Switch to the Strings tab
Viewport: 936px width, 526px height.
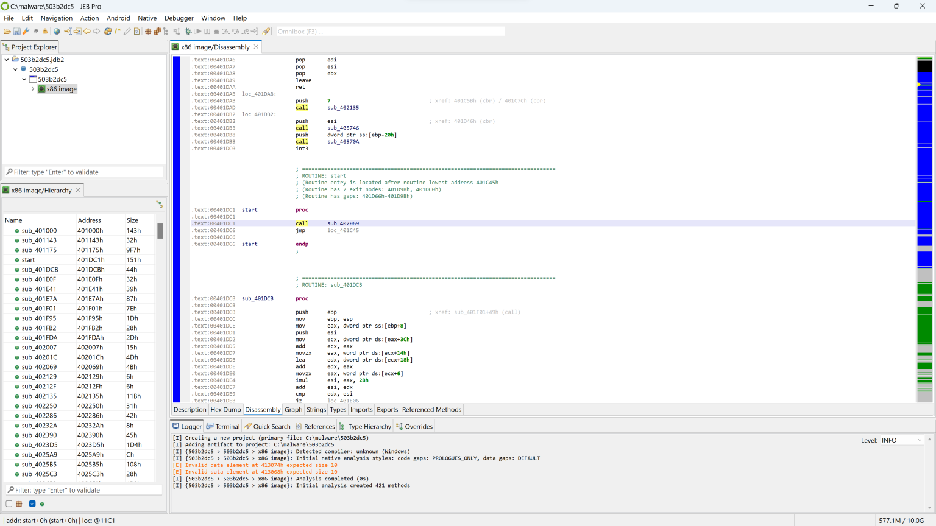pos(316,410)
